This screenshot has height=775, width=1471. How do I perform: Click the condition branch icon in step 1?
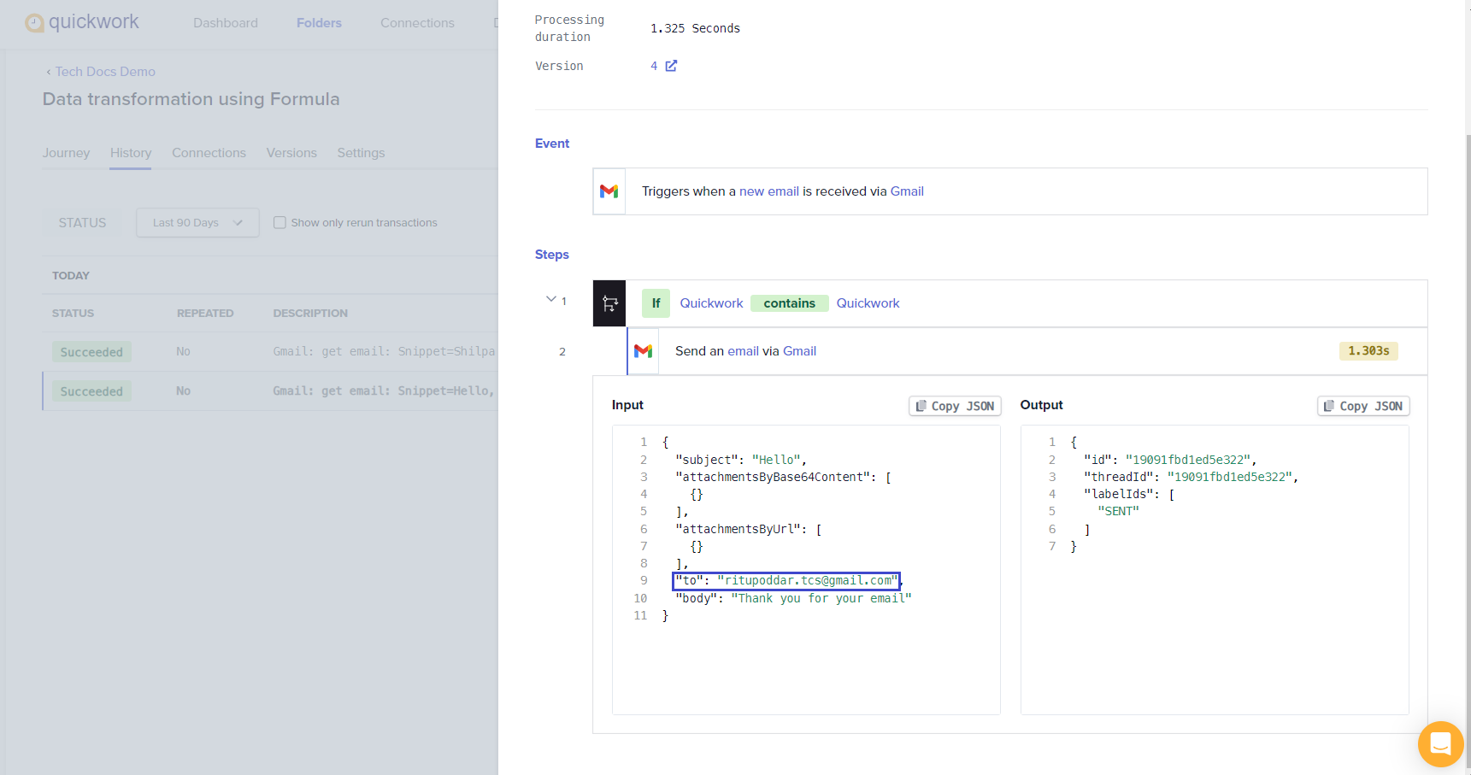(x=609, y=303)
